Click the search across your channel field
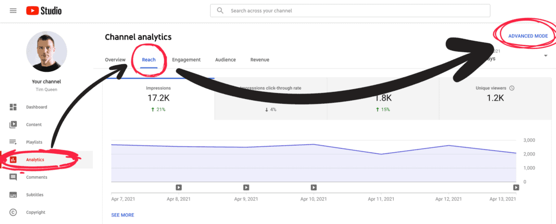The width and height of the screenshot is (556, 224). 350,10
